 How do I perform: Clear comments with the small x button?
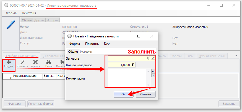[x=153, y=75]
